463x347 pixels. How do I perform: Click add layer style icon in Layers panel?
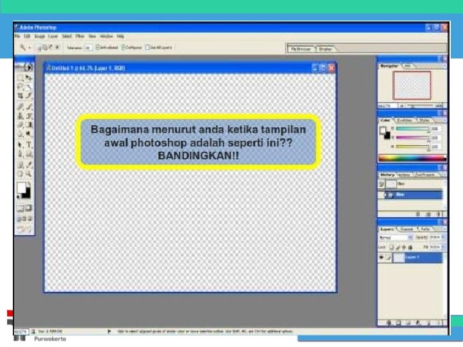coord(388,323)
